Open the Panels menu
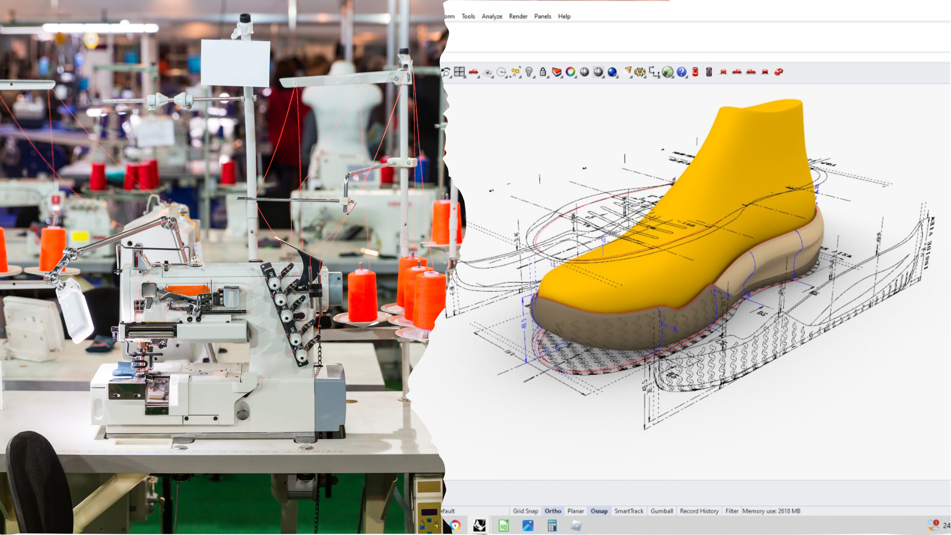 click(543, 16)
